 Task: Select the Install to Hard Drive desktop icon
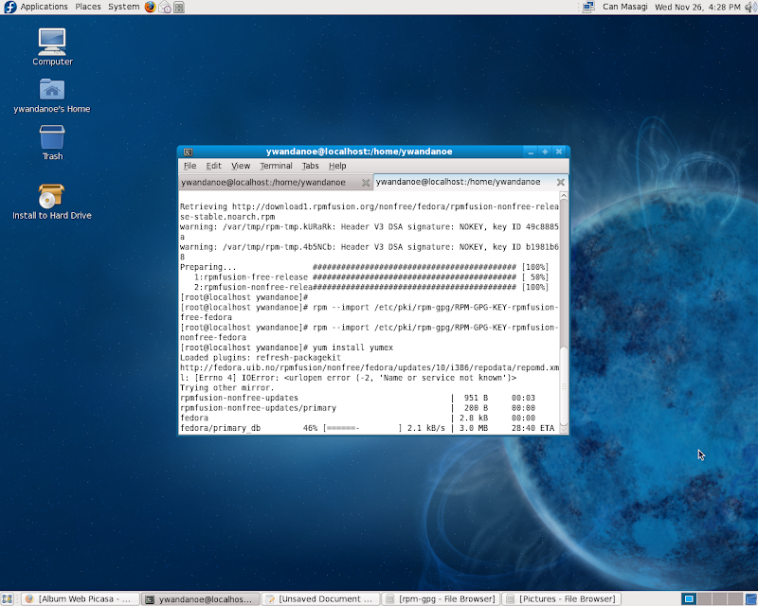52,202
